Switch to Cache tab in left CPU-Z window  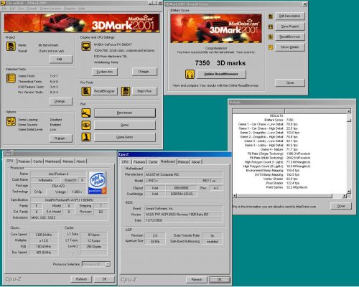(37, 161)
